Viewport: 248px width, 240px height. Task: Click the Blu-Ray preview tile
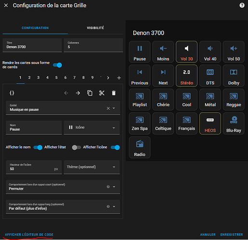[234, 123]
